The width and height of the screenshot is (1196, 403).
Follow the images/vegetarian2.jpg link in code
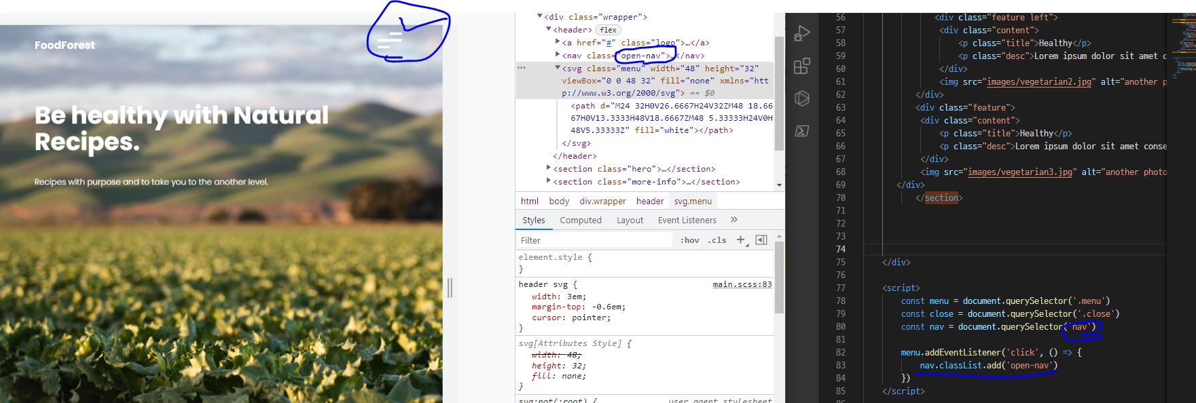(1039, 81)
